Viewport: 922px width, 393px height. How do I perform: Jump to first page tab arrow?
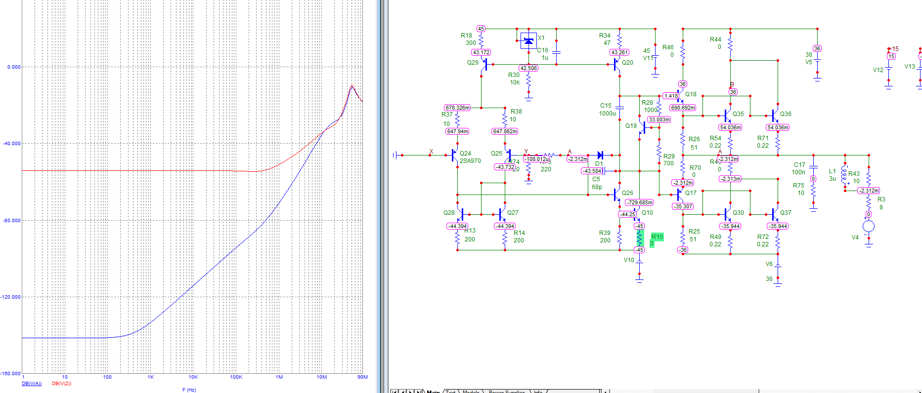pos(394,392)
